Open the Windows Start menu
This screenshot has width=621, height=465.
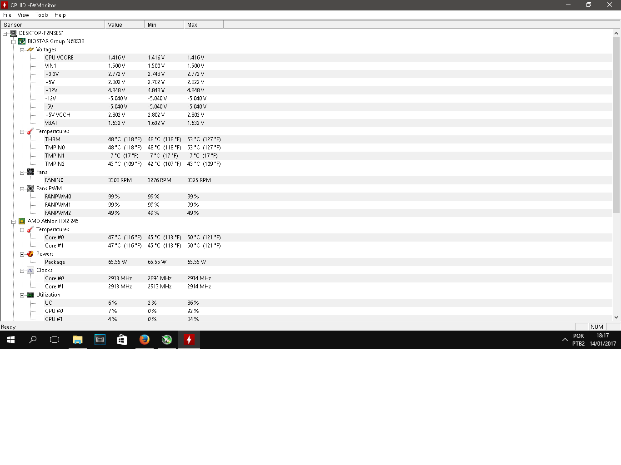pos(11,340)
